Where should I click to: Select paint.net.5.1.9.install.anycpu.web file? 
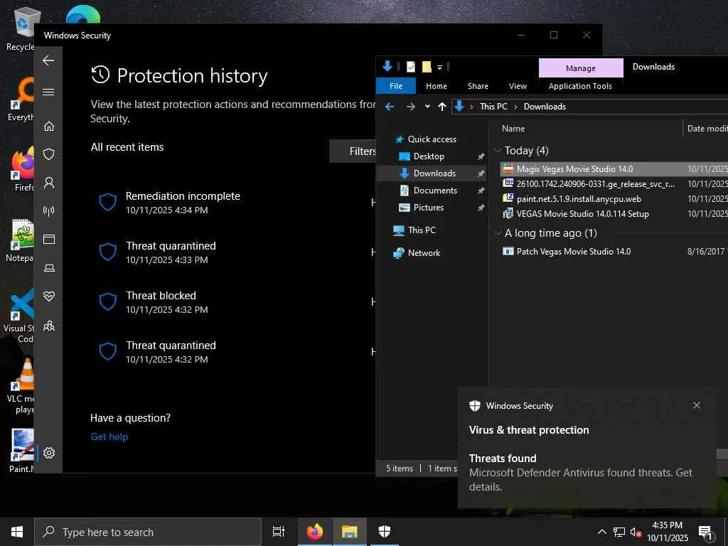pos(579,199)
